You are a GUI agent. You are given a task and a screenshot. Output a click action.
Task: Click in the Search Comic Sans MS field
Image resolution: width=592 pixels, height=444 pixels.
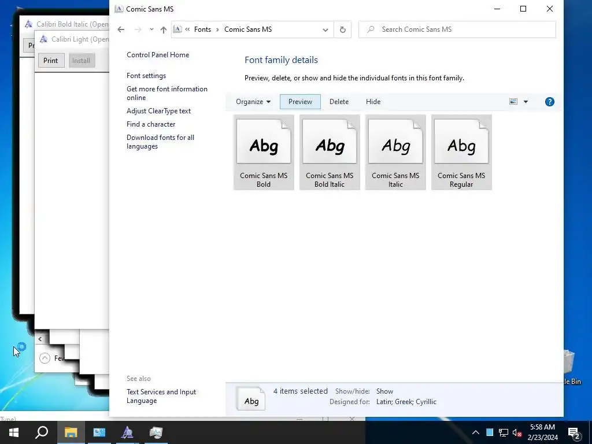coord(457,29)
